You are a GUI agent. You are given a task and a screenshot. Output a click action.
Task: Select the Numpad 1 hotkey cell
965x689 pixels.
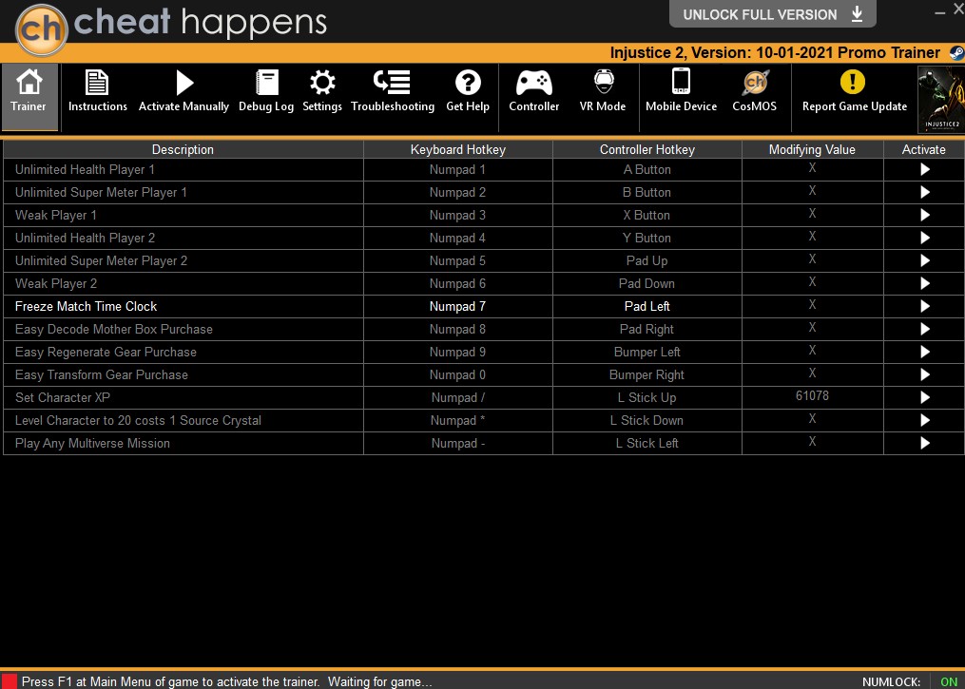tap(458, 170)
